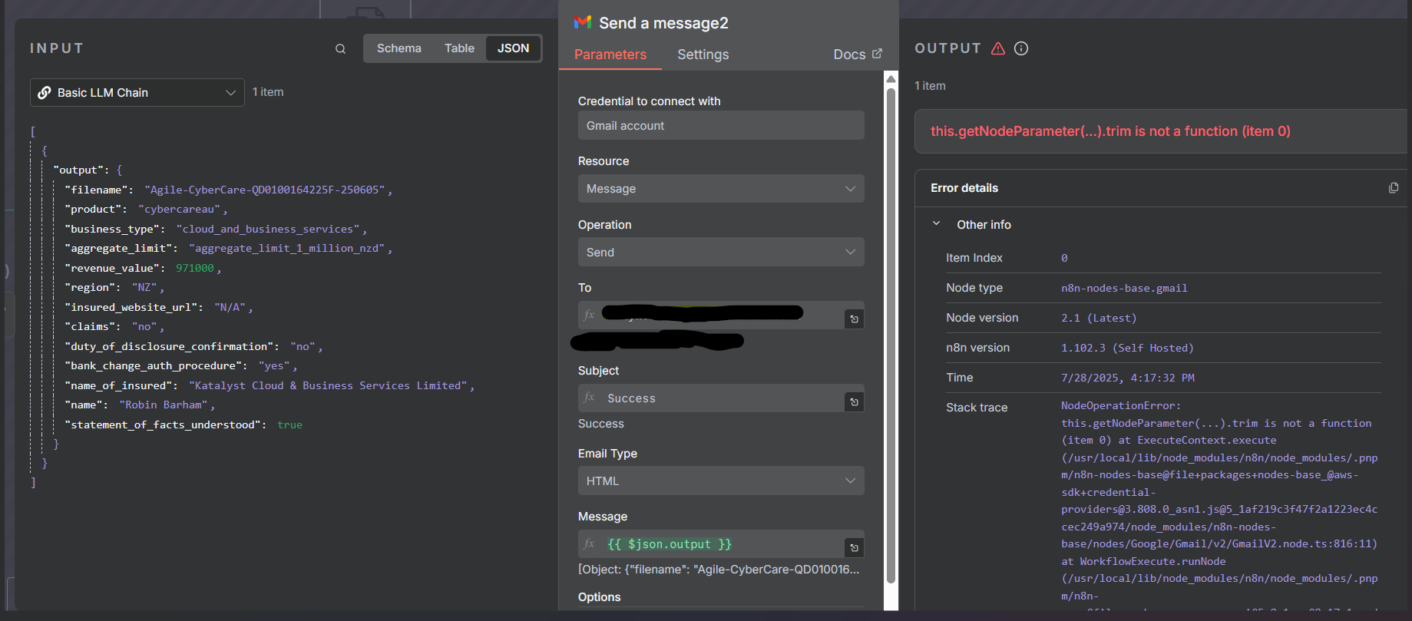Click the Stack trace NodeOperationError text
Image resolution: width=1412 pixels, height=621 pixels.
tap(1121, 405)
